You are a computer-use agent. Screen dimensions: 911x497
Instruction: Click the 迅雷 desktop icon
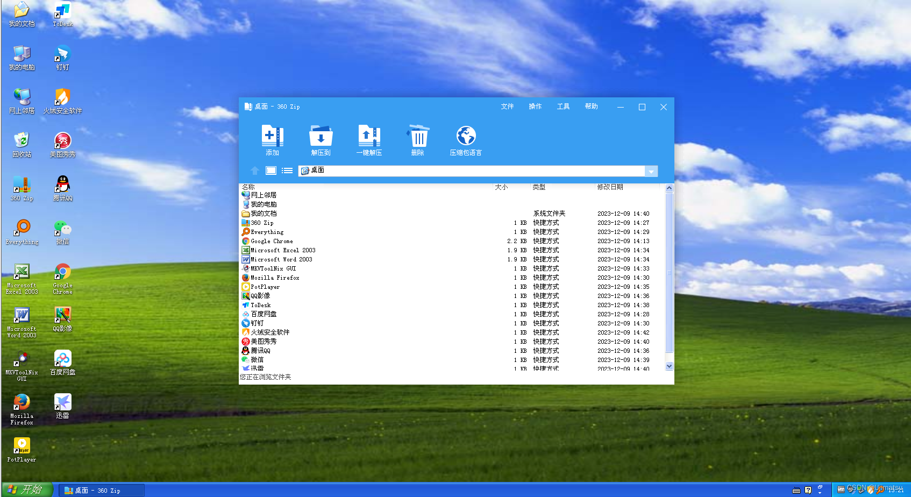point(63,407)
